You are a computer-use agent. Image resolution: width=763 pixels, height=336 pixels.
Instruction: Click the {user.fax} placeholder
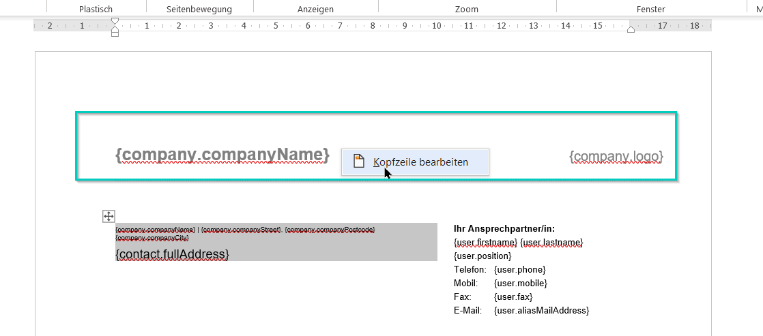coord(513,296)
